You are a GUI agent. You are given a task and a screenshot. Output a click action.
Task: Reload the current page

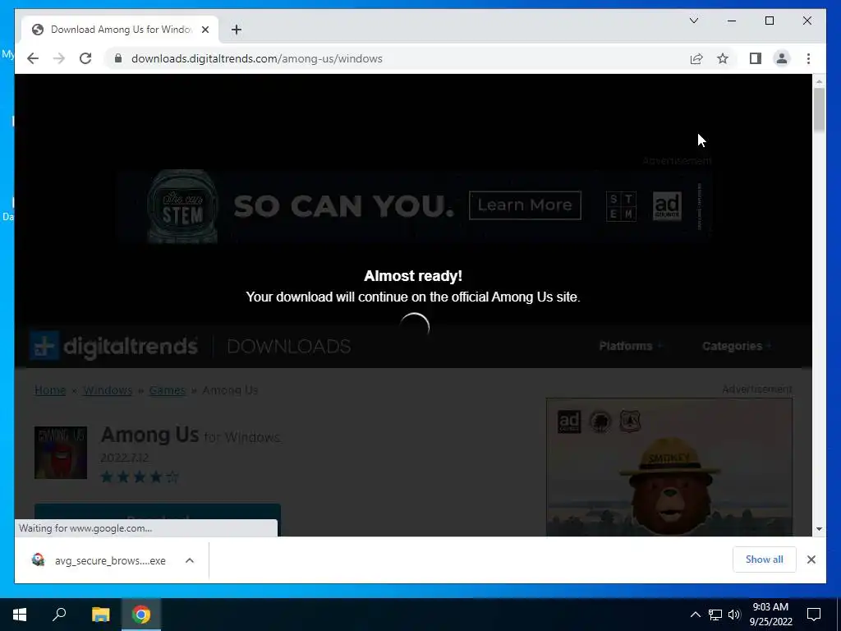(85, 58)
